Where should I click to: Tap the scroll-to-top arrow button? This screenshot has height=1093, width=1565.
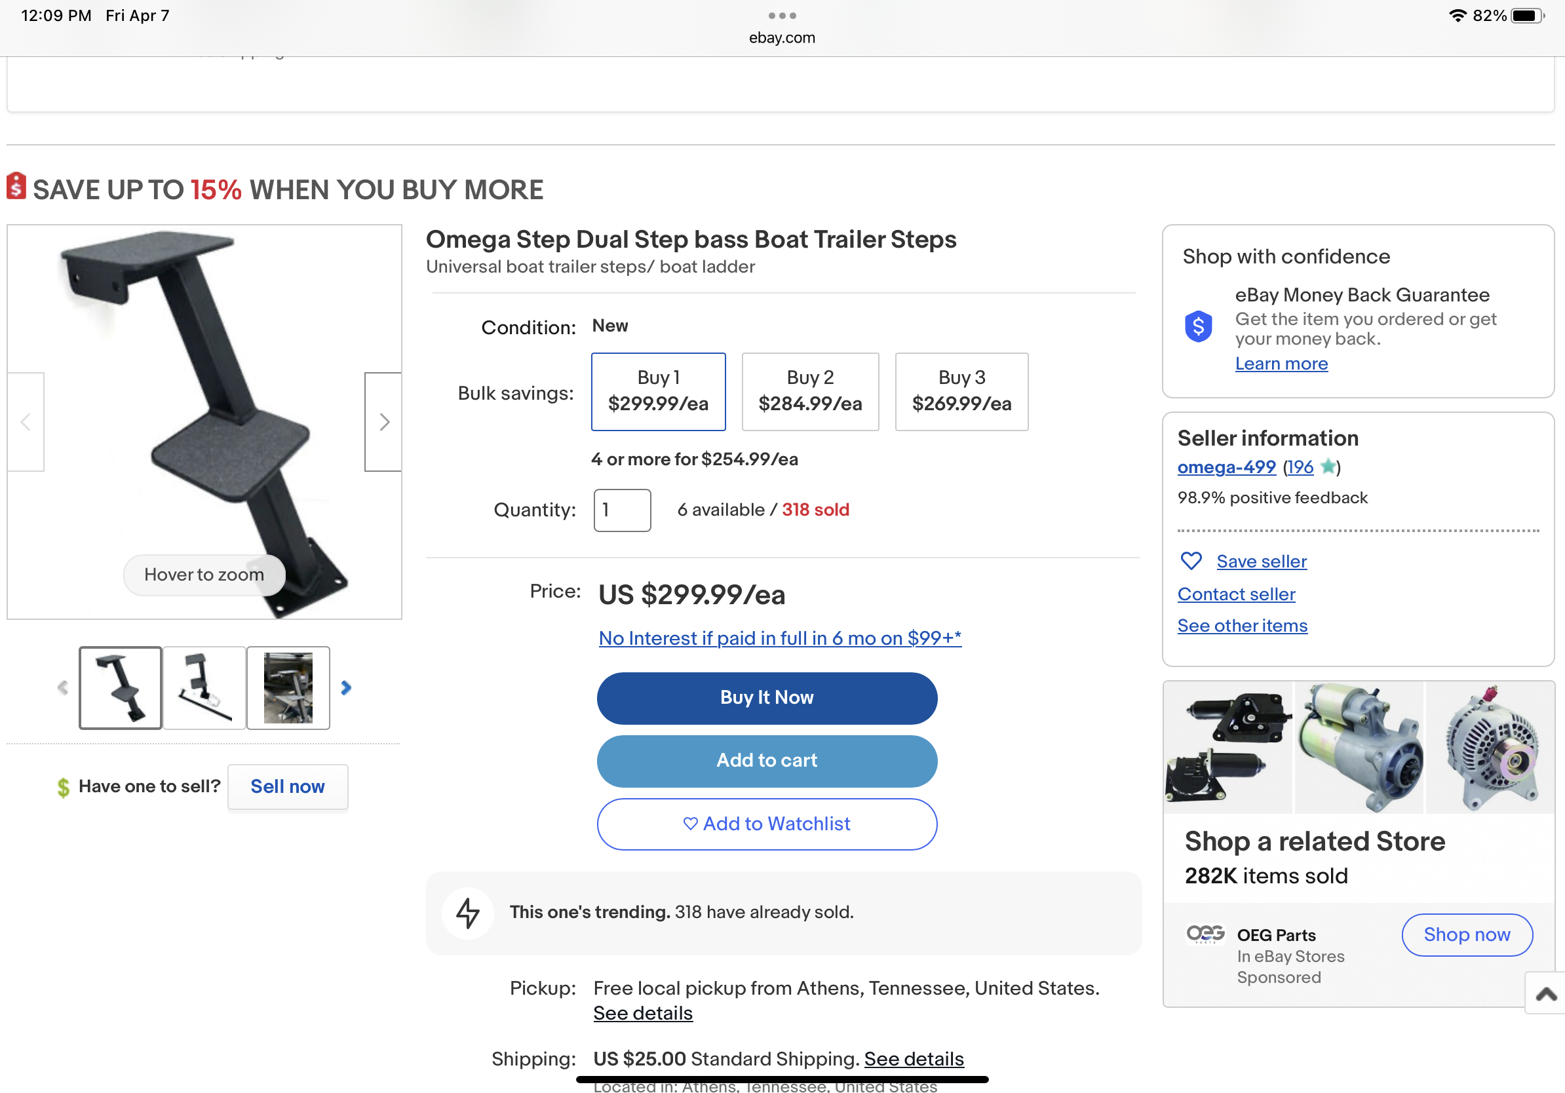(1545, 994)
